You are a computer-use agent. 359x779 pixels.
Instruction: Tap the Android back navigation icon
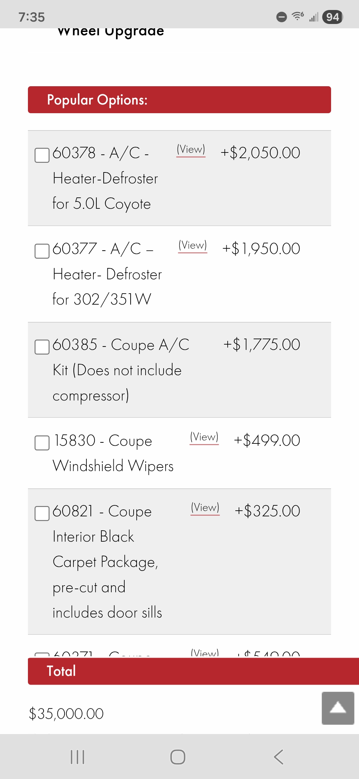click(x=279, y=757)
